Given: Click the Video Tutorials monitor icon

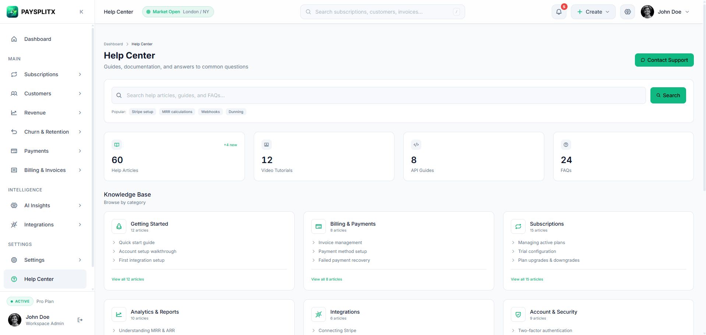Looking at the screenshot, I should coord(266,145).
